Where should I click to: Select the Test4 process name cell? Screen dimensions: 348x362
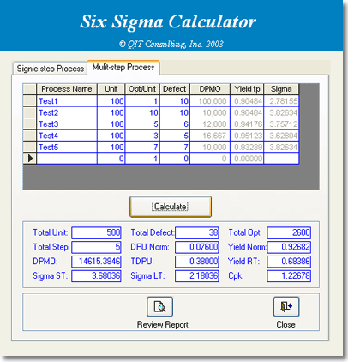(67, 136)
